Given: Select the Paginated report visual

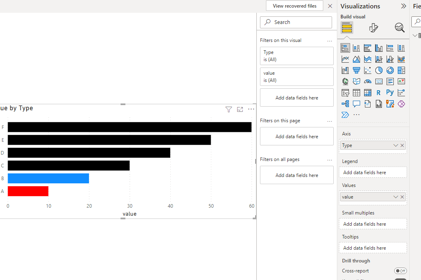Looking at the screenshot, I should pyautogui.click(x=379, y=103).
